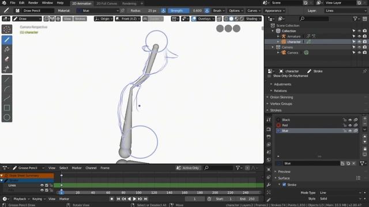The height and width of the screenshot is (207, 369).
Task: Open the Shading dropdown
Action: 253,19
